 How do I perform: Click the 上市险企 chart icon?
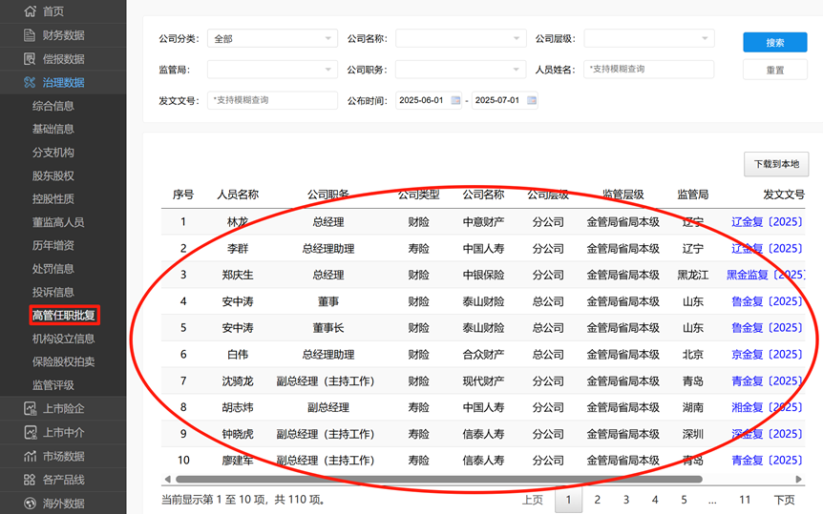[x=30, y=409]
